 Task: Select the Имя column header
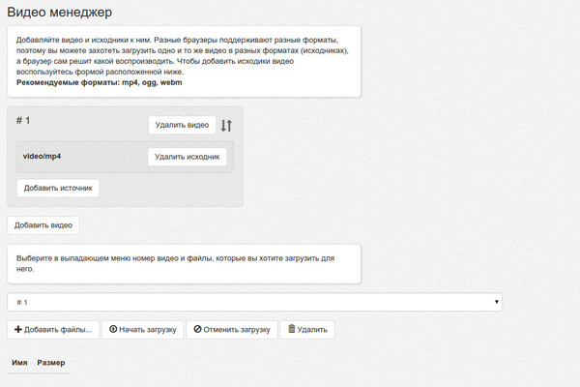(x=19, y=363)
